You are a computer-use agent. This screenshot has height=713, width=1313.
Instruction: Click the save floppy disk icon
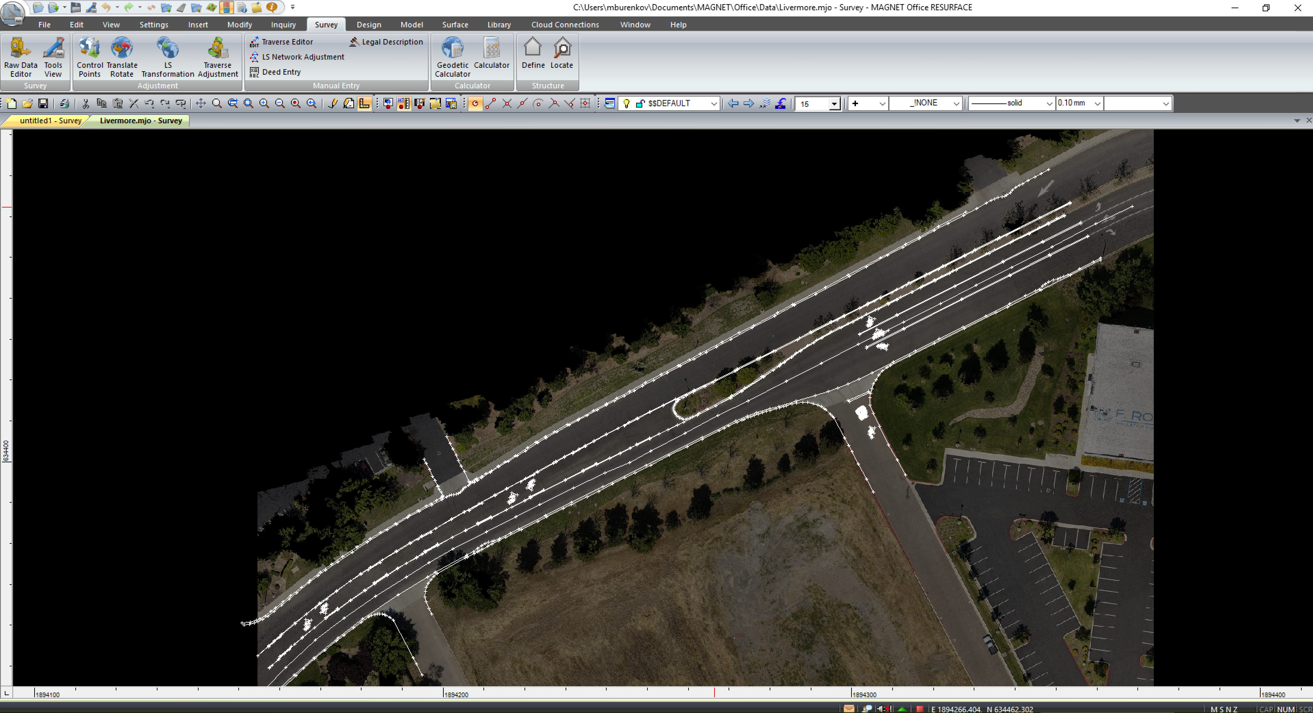(43, 103)
